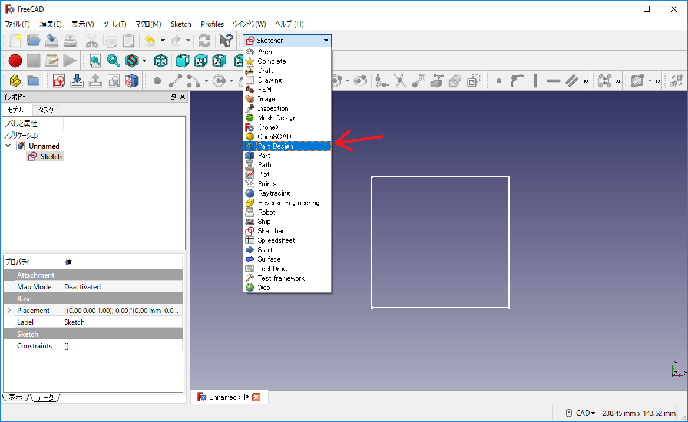Viewport: 688px width, 422px height.
Task: Click the horizontal constraint icon
Action: pos(554,81)
